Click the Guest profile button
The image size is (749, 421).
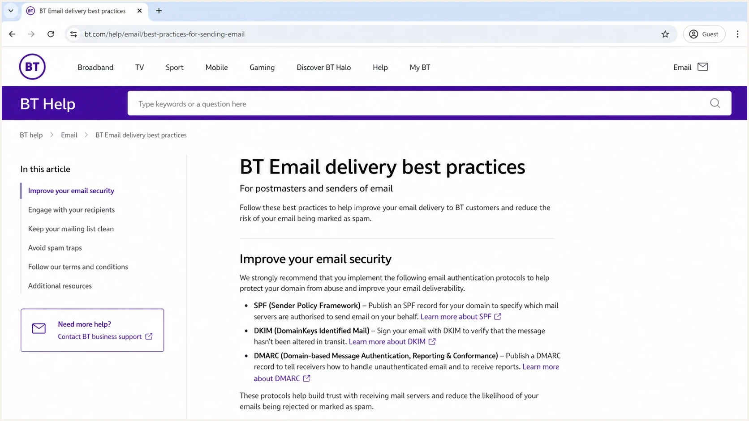tap(704, 34)
